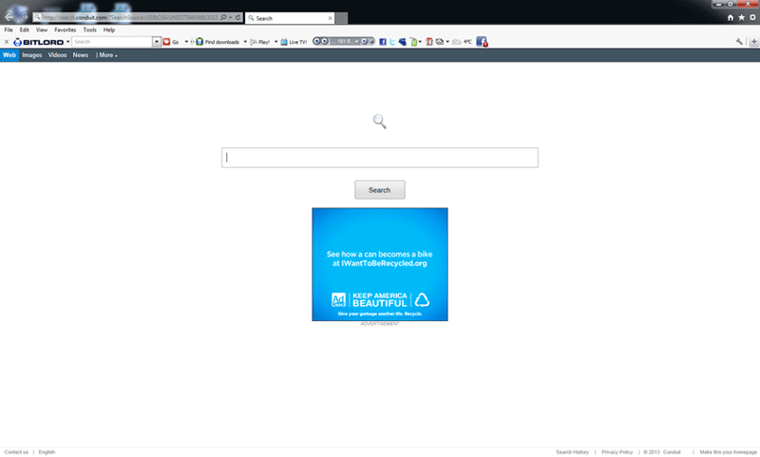Open the Favorites menu
This screenshot has width=760, height=457.
pyautogui.click(x=65, y=30)
